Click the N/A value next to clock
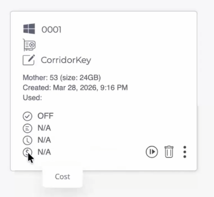Image resolution: width=214 pixels, height=197 pixels. tap(44, 140)
